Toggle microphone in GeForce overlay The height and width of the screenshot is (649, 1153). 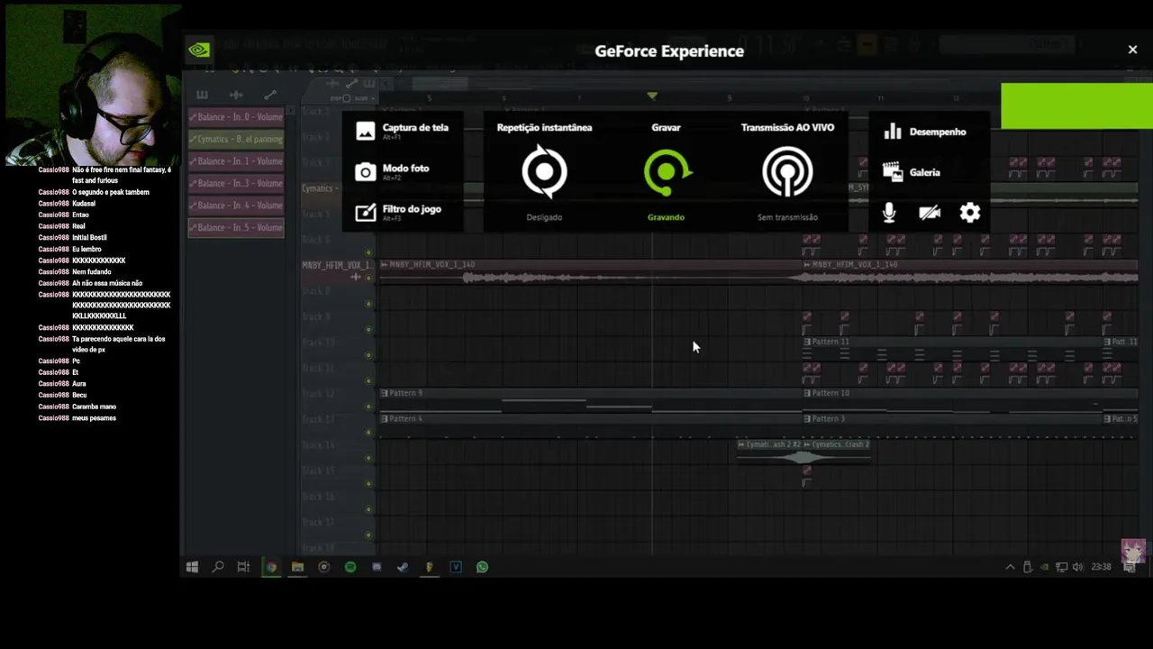(x=889, y=213)
